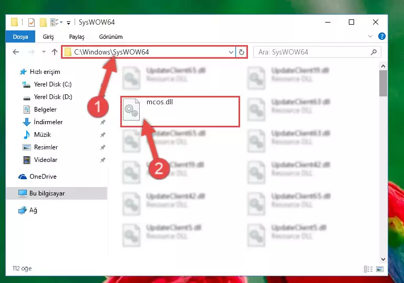Viewport: 404px width, 283px height.
Task: Click the Properties checkmark icon in title bar
Action: [x=32, y=23]
